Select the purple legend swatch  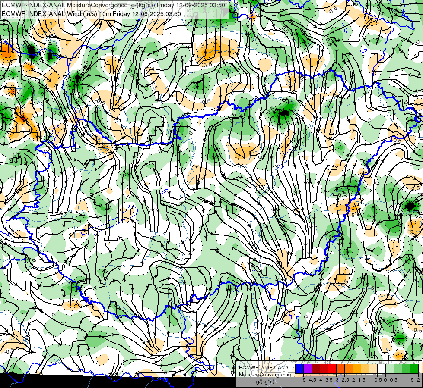click(308, 369)
